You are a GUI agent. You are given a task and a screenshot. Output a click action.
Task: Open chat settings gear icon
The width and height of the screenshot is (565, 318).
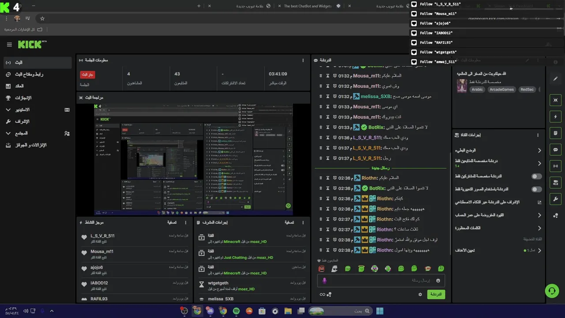[x=420, y=295]
